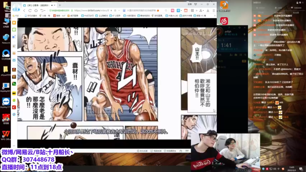This screenshot has height=172, width=306.
Task: Open danmaku assistant settings gear
Action: point(300,3)
